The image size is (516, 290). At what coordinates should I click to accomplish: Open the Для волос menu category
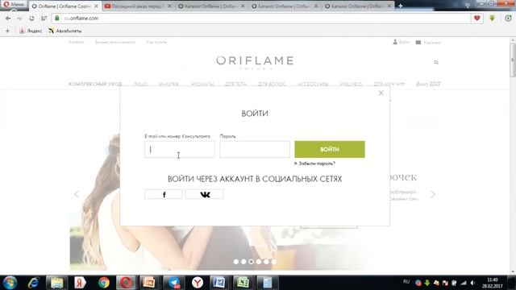[272, 84]
